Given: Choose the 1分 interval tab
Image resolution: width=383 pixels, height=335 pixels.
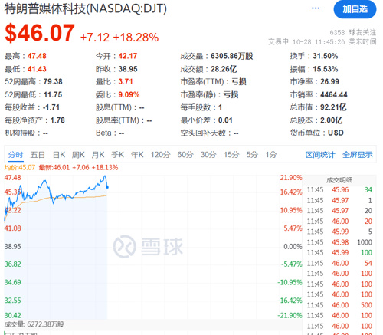Looking at the screenshot, I should tap(271, 155).
